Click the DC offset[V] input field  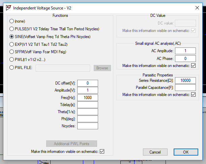pos(88,83)
